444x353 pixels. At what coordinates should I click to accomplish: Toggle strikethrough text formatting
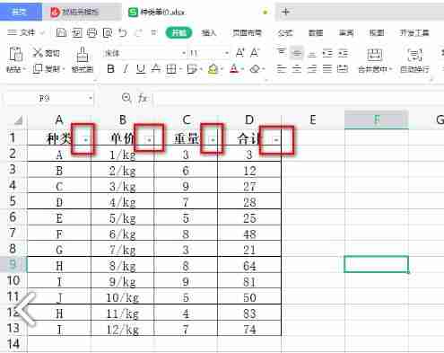click(x=156, y=69)
